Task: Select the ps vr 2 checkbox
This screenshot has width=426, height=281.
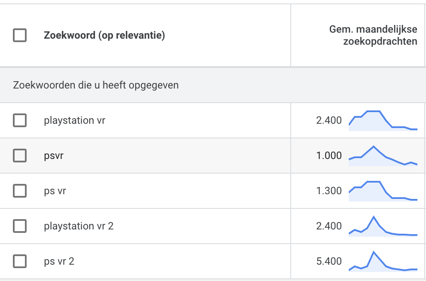Action: coord(20,261)
